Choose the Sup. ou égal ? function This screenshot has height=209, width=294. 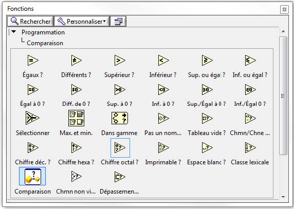click(x=207, y=60)
